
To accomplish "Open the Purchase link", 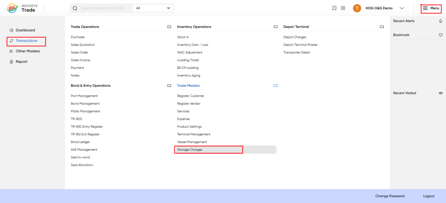I will tap(78, 37).
